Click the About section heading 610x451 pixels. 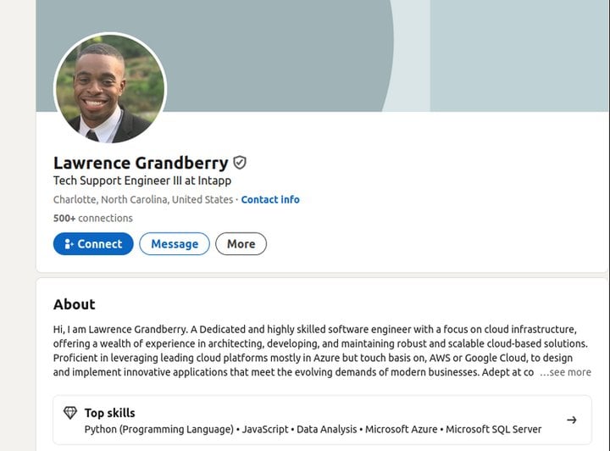[75, 304]
